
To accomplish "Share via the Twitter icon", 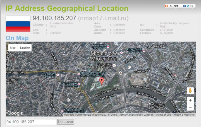I will [x=188, y=6].
